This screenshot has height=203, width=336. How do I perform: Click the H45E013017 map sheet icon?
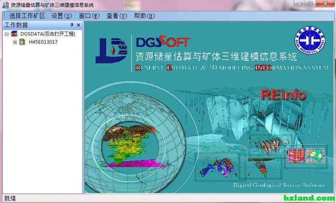(x=22, y=42)
